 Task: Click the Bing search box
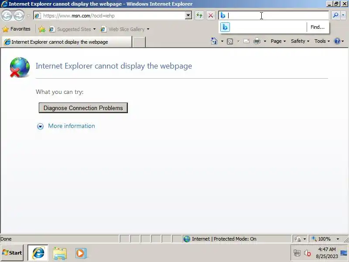[274, 15]
